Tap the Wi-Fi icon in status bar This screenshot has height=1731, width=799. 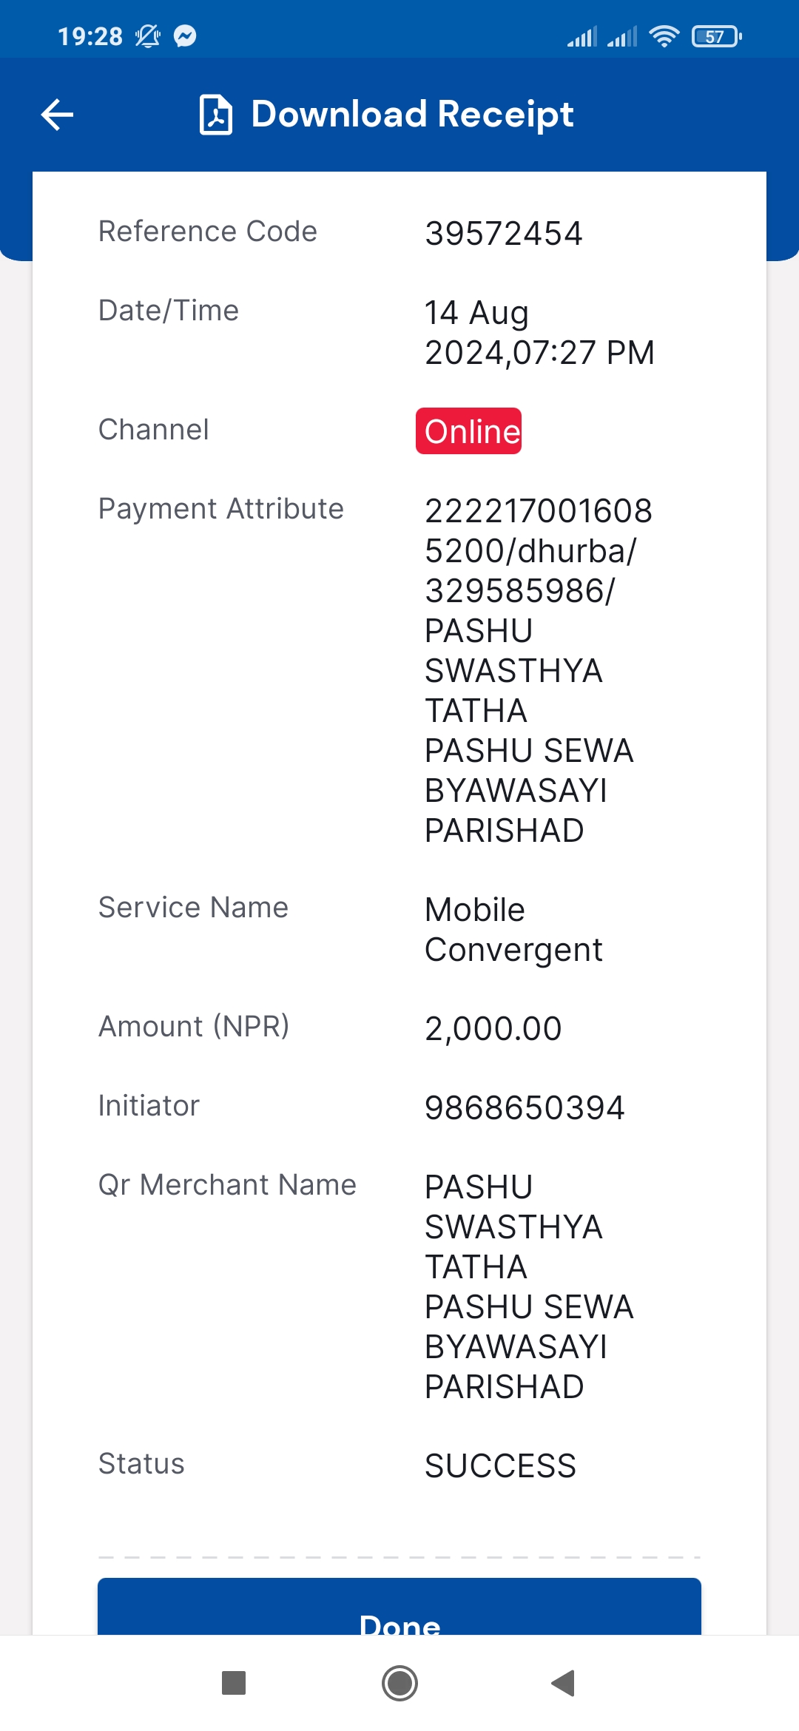click(664, 36)
